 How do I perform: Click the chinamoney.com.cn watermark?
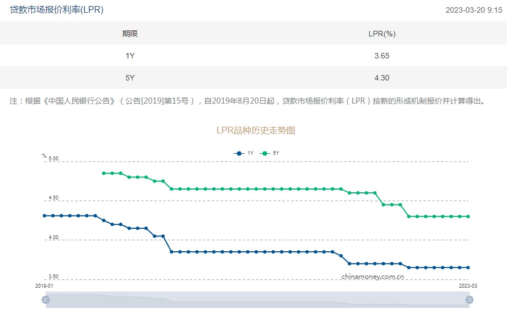click(373, 277)
